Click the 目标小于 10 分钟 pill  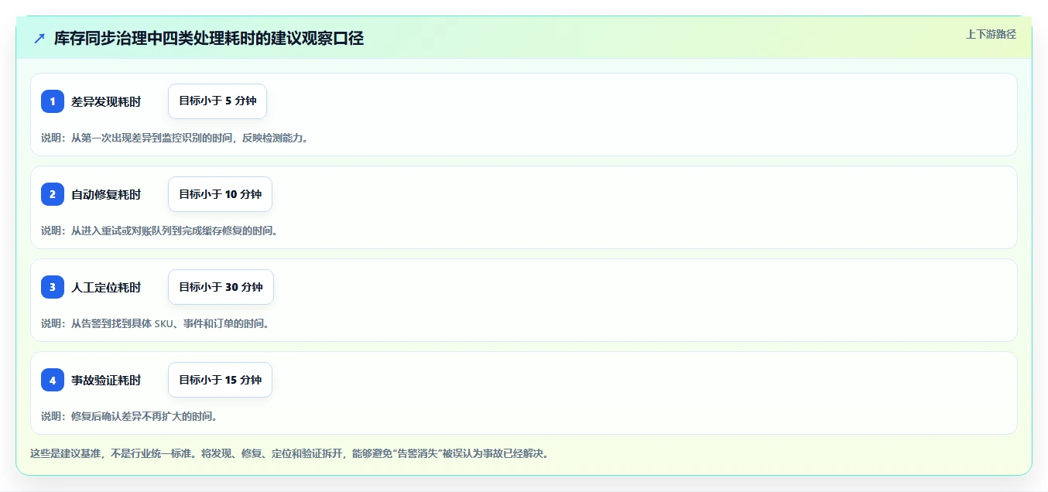point(220,194)
